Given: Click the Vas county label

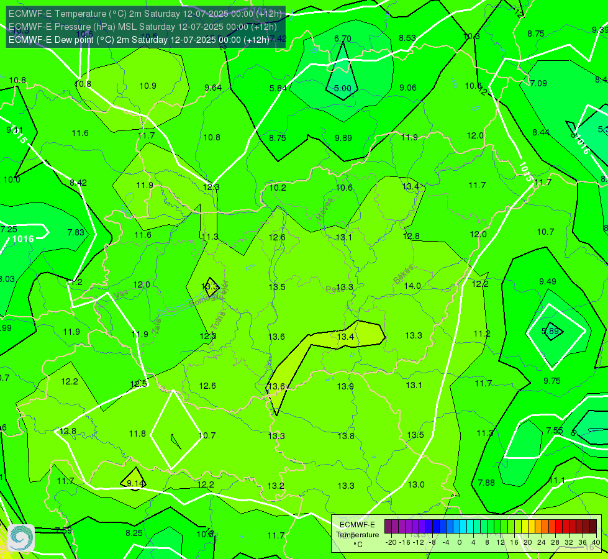Looking at the screenshot, I should coord(122,295).
